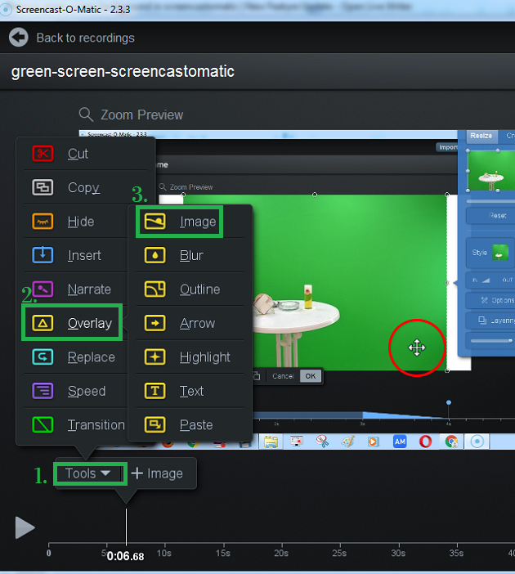Choose Arrow from the Overlay submenu
Screen dimensions: 515x574
(x=190, y=323)
